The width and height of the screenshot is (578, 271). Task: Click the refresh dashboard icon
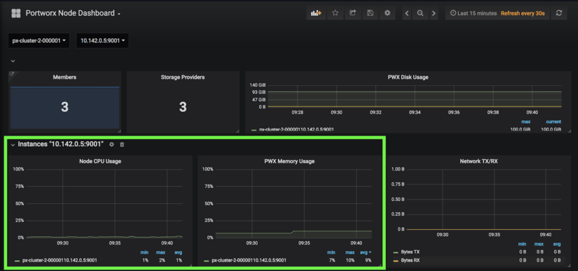tap(559, 13)
